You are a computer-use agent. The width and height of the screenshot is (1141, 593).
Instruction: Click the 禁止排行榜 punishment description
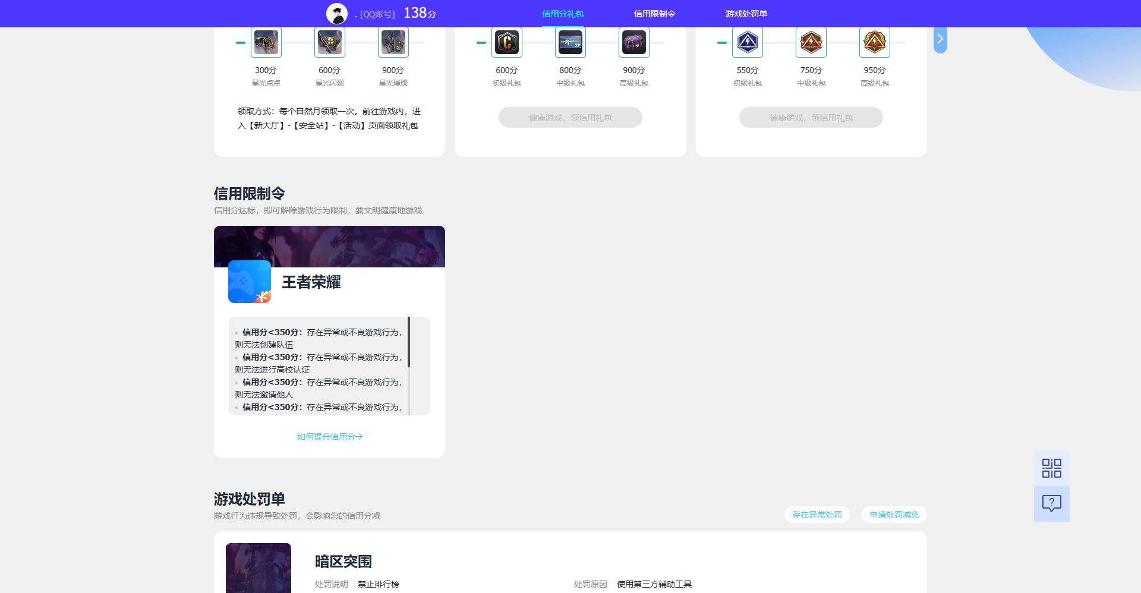coord(379,584)
